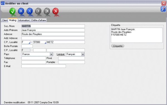
Task: Click the E-Mail input field
Action: (x=44, y=66)
